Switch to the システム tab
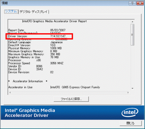 pos(11,12)
